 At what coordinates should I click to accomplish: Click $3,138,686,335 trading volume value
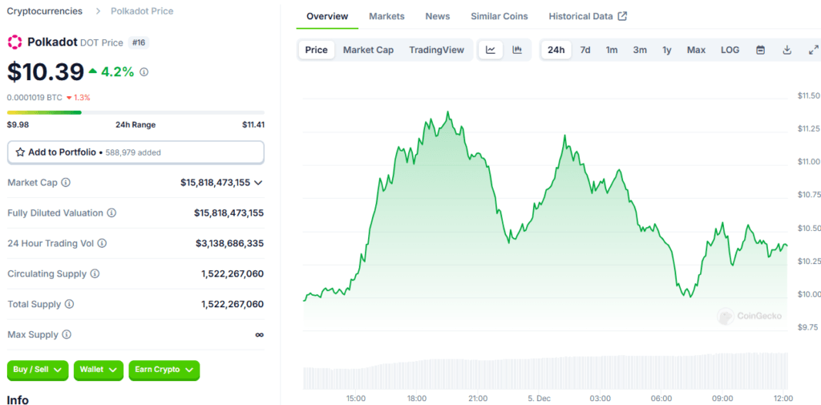tap(230, 243)
